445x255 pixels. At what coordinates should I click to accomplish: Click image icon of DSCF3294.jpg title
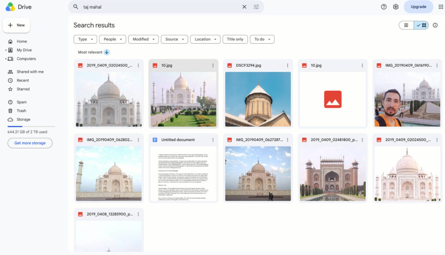[229, 65]
